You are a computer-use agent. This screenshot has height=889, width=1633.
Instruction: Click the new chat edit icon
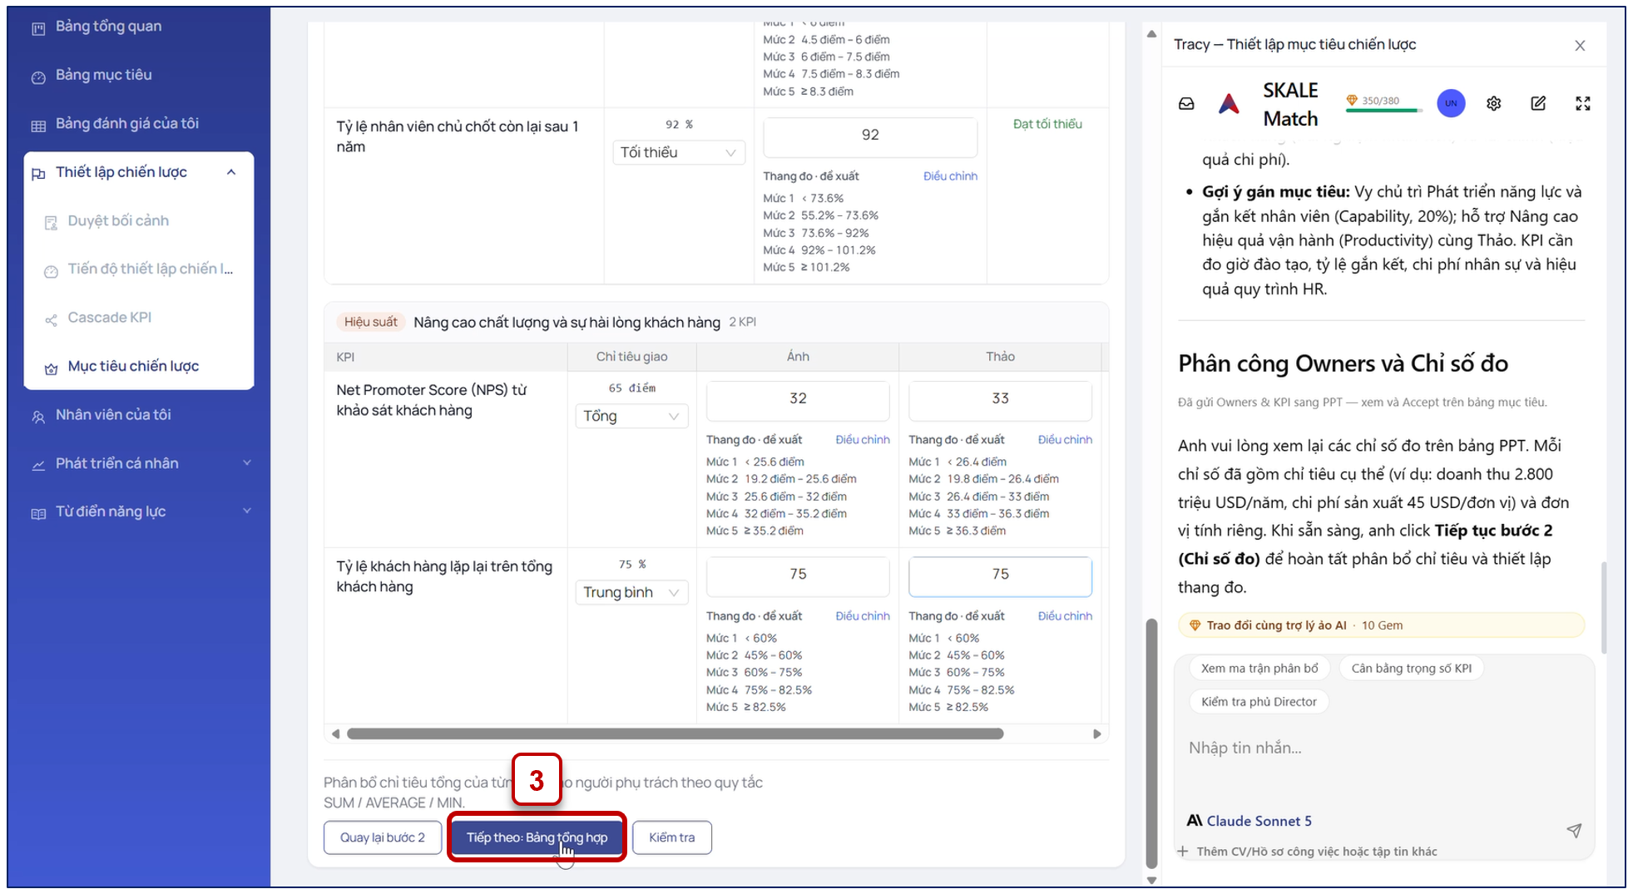click(x=1538, y=104)
